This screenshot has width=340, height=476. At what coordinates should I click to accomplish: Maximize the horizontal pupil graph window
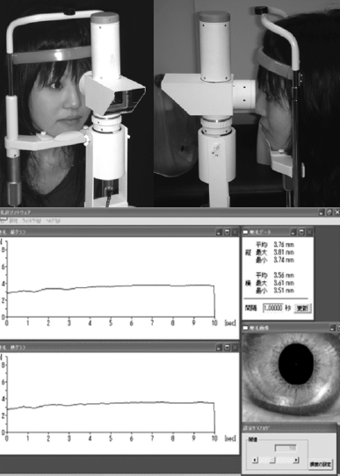pyautogui.click(x=227, y=348)
